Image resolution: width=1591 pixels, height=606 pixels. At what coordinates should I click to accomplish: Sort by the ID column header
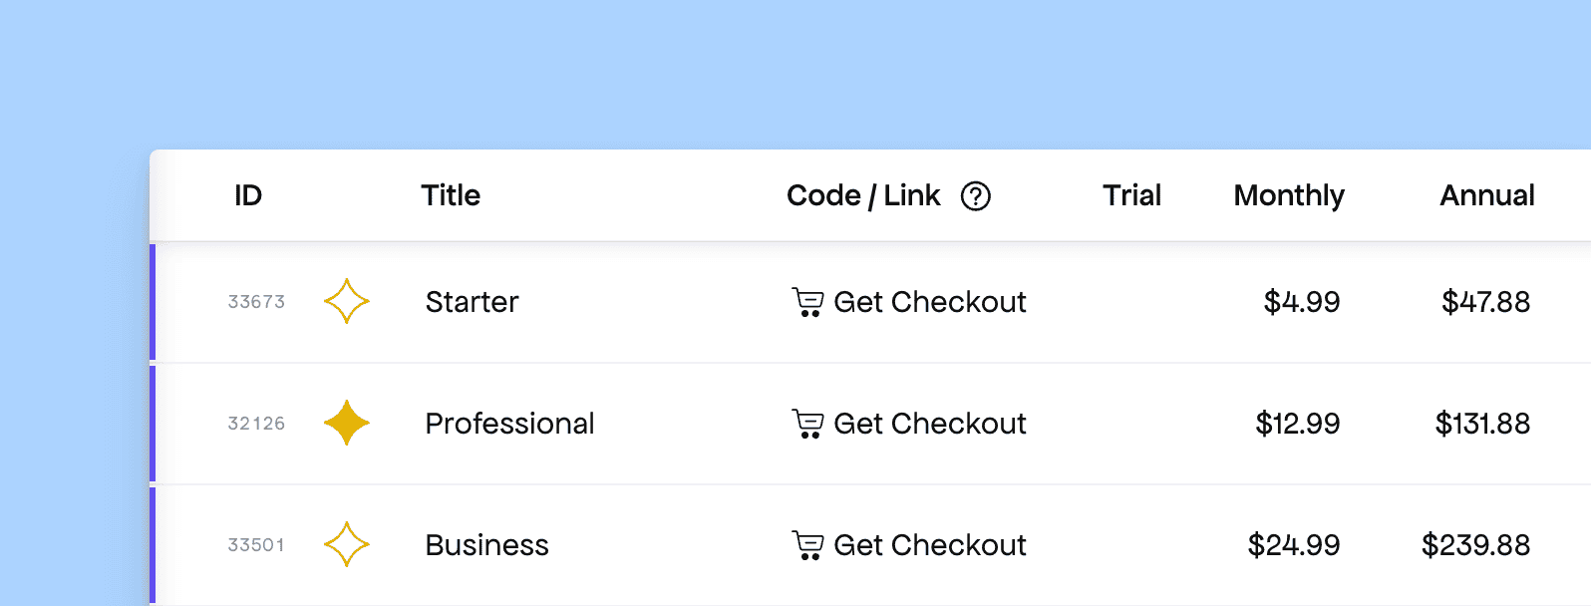tap(248, 195)
